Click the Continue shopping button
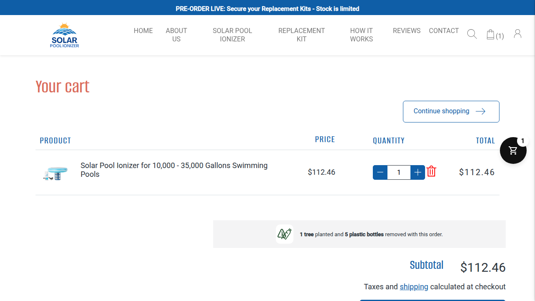This screenshot has height=301, width=535. [x=451, y=112]
